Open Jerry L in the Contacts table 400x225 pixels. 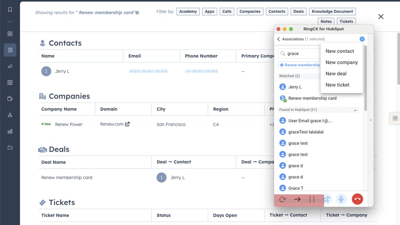coord(62,71)
